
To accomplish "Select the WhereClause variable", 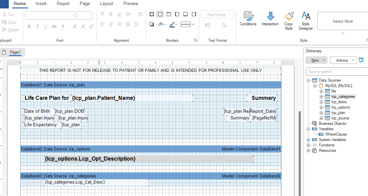I will tap(336, 134).
